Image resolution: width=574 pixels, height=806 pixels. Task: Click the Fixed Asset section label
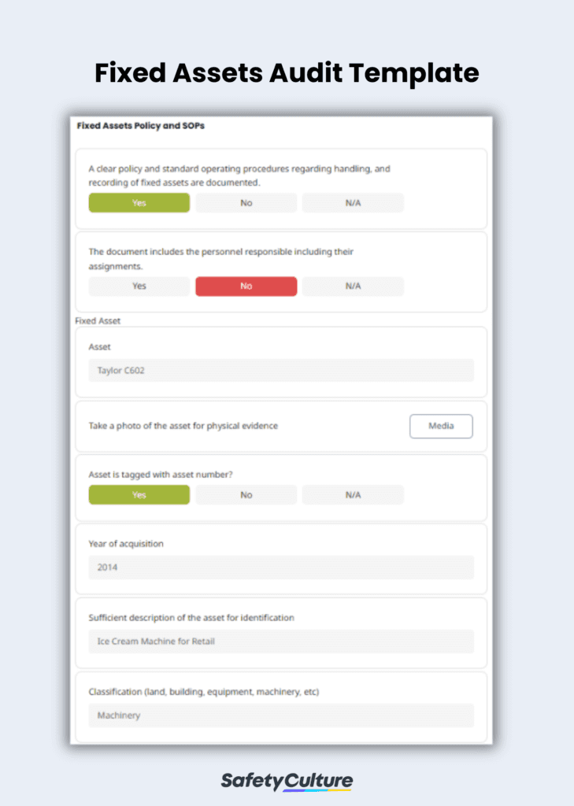[97, 320]
